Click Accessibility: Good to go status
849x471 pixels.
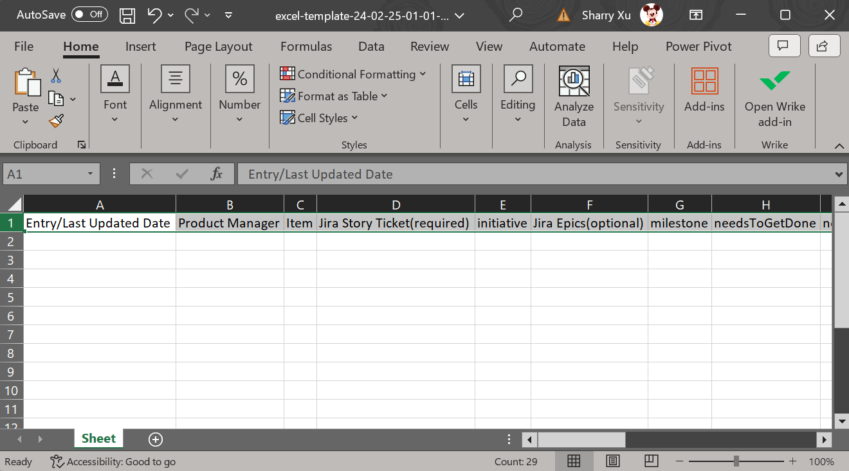click(x=113, y=461)
